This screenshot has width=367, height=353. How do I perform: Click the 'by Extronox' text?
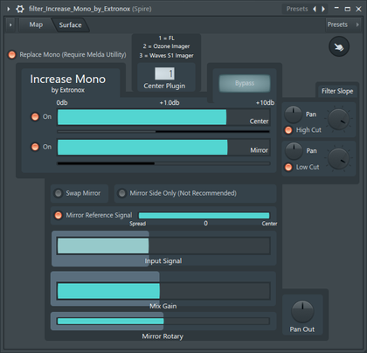tap(68, 90)
